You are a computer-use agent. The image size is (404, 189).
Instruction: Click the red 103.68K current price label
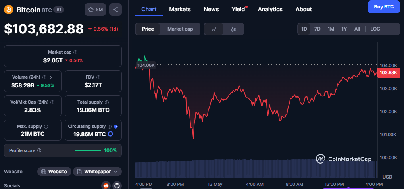pyautogui.click(x=389, y=72)
